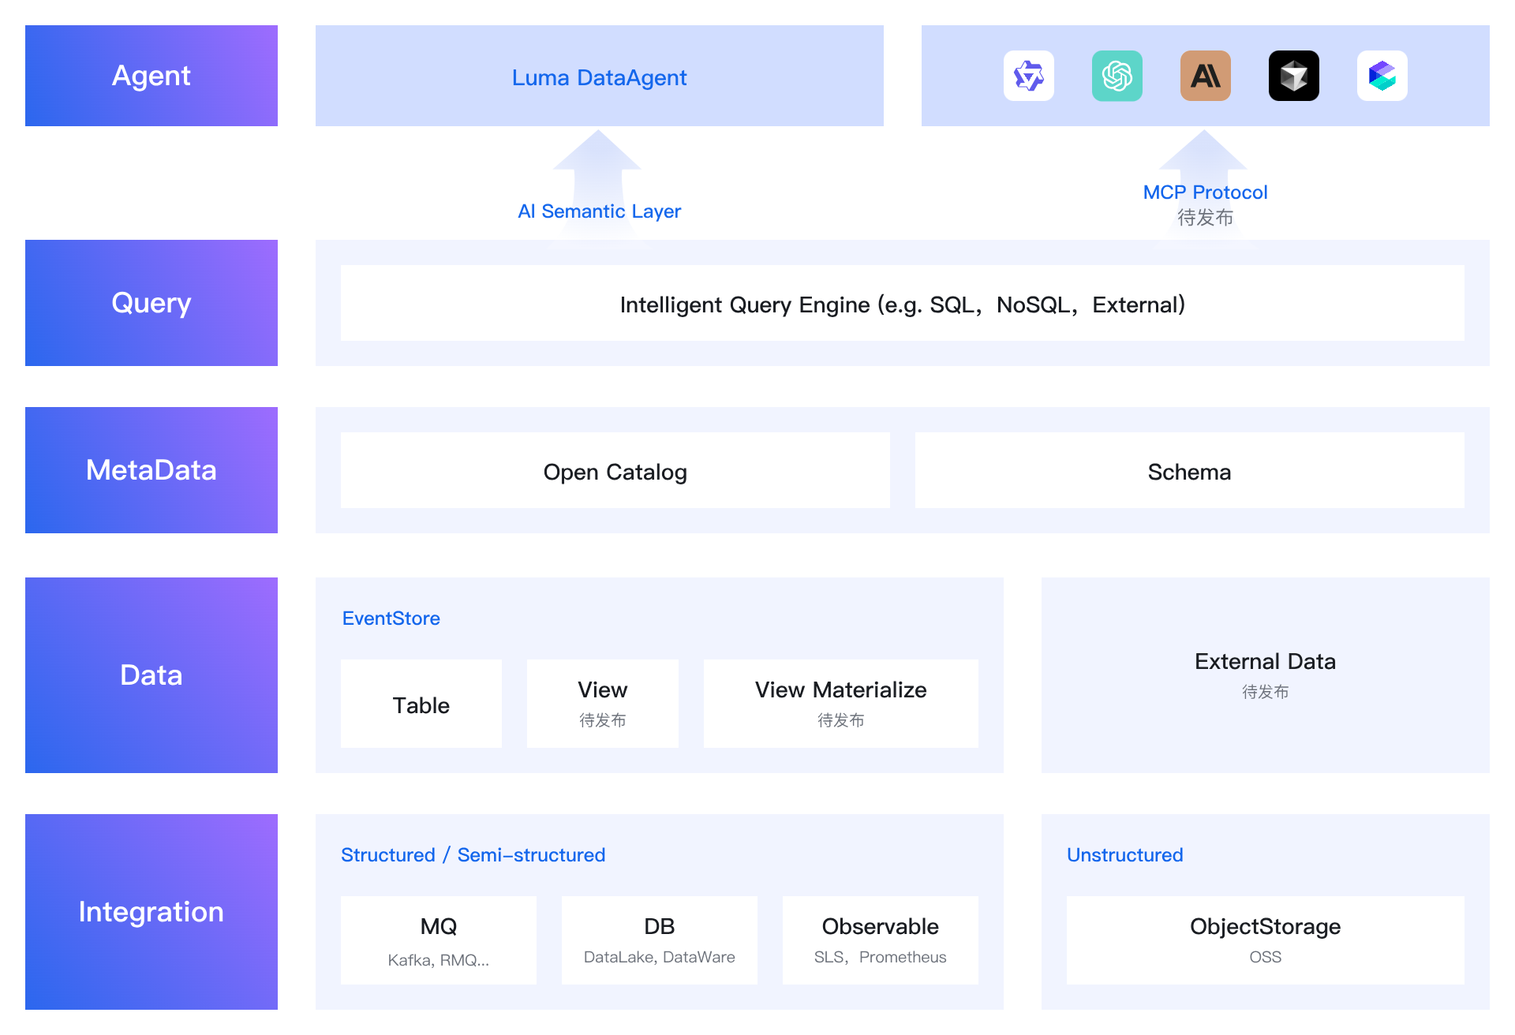Viewport: 1515px width, 1035px height.
Task: Select the Luma DataAgent box
Action: (x=600, y=76)
